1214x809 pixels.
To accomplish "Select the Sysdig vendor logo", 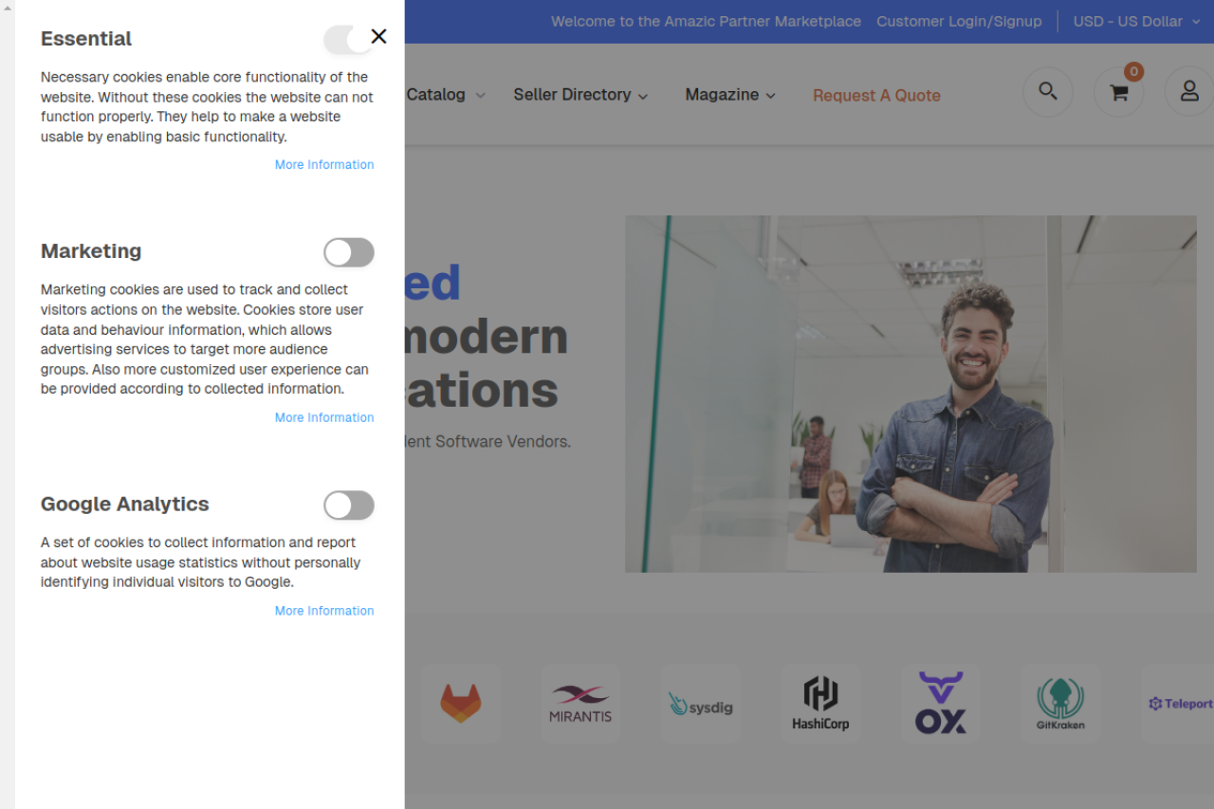I will (x=701, y=704).
